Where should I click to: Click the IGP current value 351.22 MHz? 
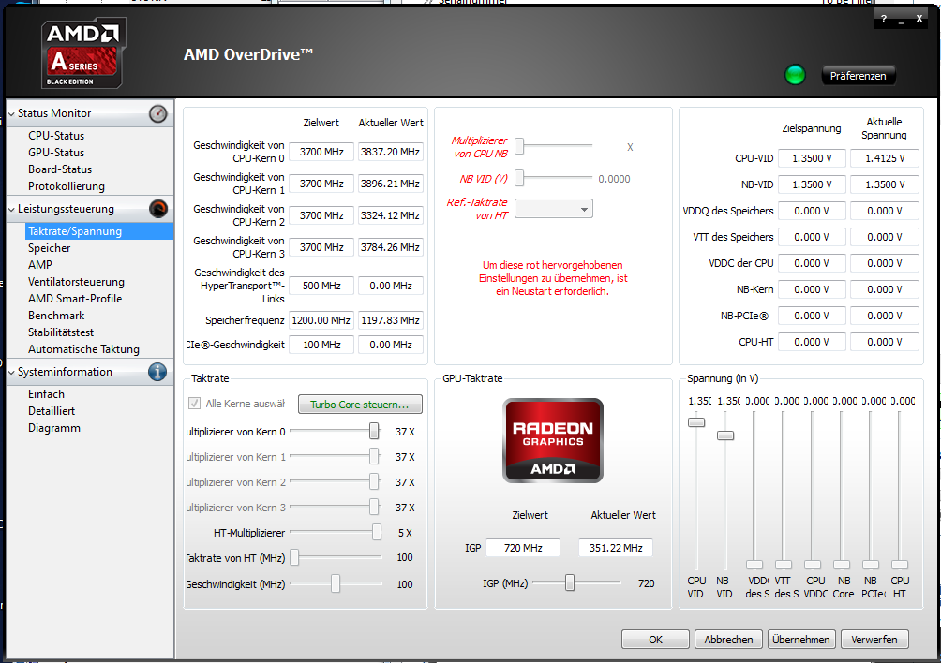[616, 547]
